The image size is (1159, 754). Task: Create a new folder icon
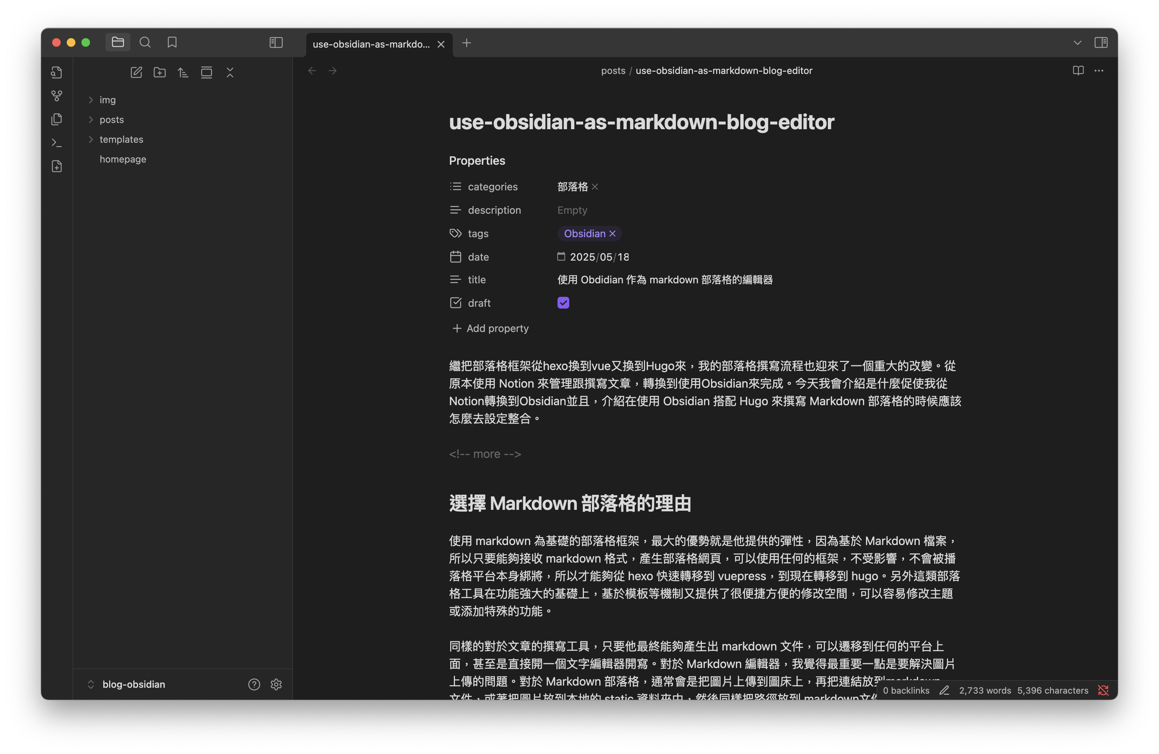(160, 72)
